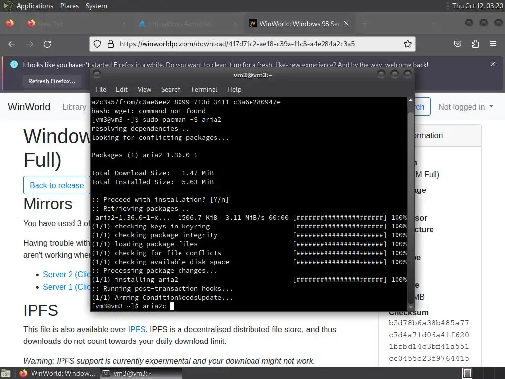Click the pinned Firefox tab icon
505x379 pixels.
point(10,23)
